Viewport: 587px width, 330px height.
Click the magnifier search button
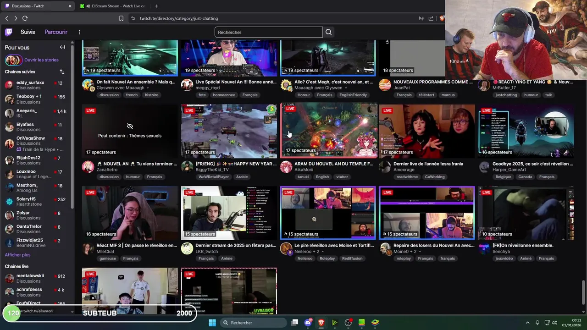(328, 32)
